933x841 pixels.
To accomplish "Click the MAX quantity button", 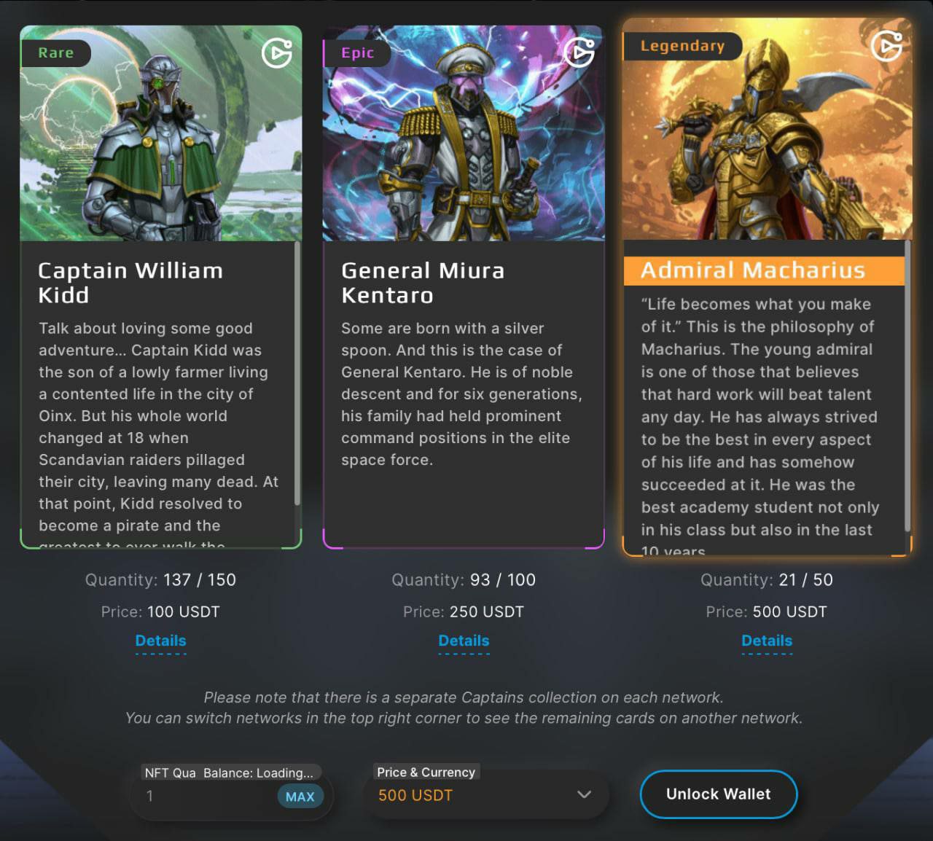I will [x=300, y=797].
